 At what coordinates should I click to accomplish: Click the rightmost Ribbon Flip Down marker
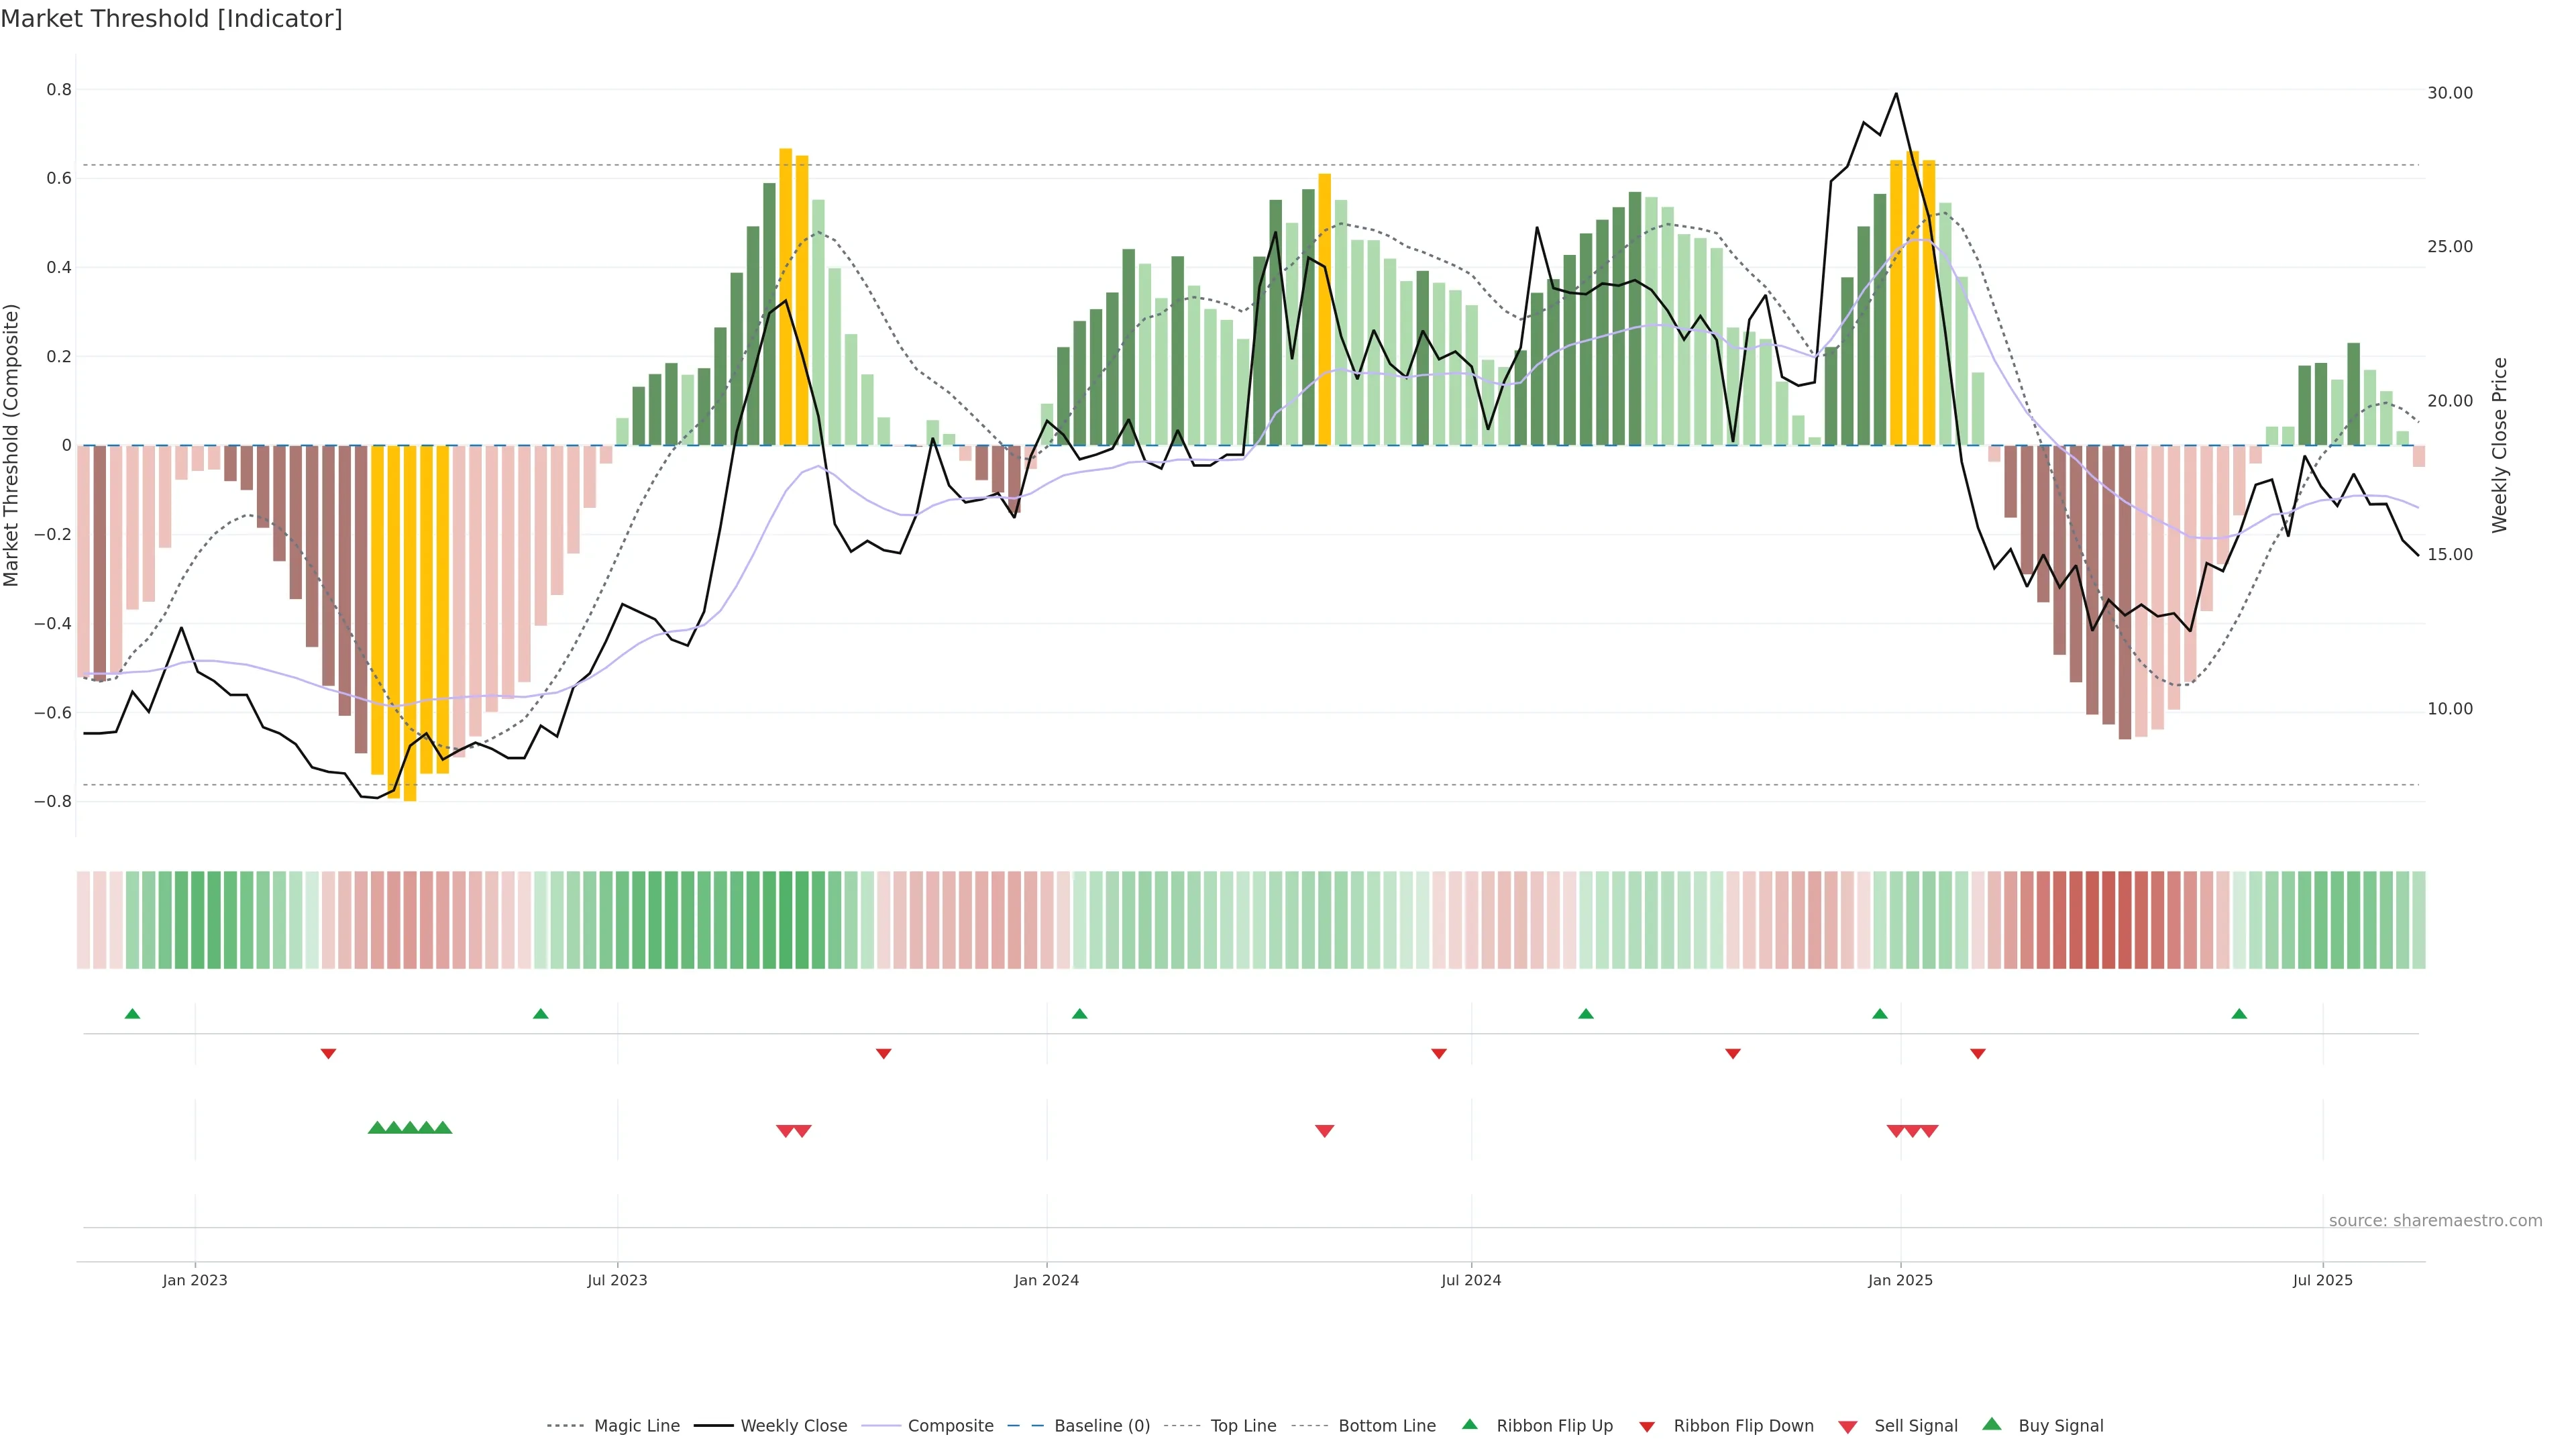tap(1977, 1053)
